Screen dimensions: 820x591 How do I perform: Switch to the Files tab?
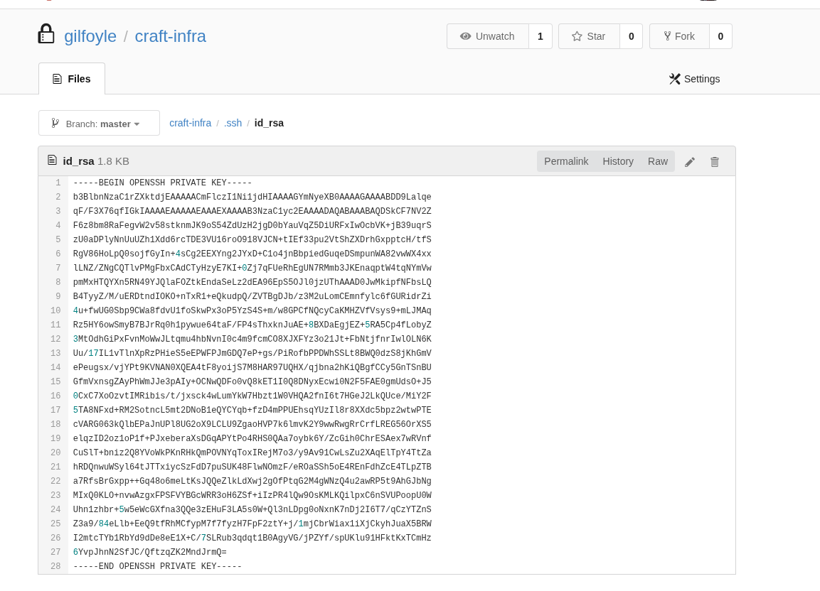[72, 79]
